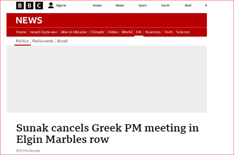The image size is (234, 155).
Task: Select the Parliaments sub-tab
Action: (x=43, y=41)
